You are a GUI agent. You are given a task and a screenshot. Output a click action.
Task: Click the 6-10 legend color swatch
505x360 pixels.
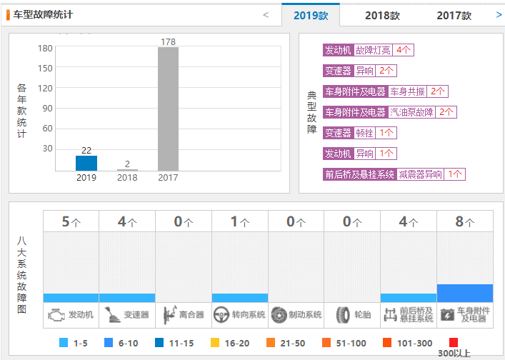109,343
